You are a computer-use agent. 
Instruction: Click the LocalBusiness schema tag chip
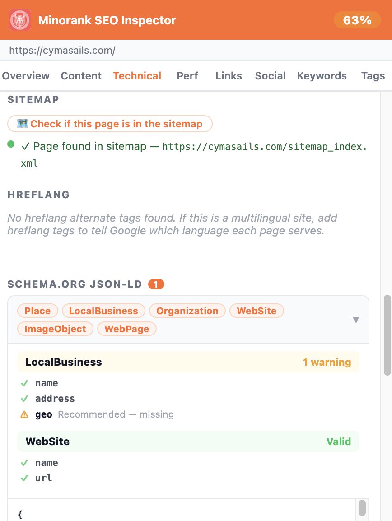click(103, 311)
